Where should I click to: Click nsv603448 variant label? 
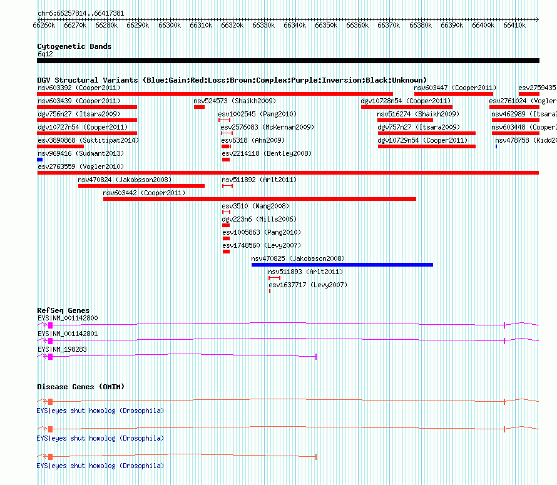click(524, 127)
